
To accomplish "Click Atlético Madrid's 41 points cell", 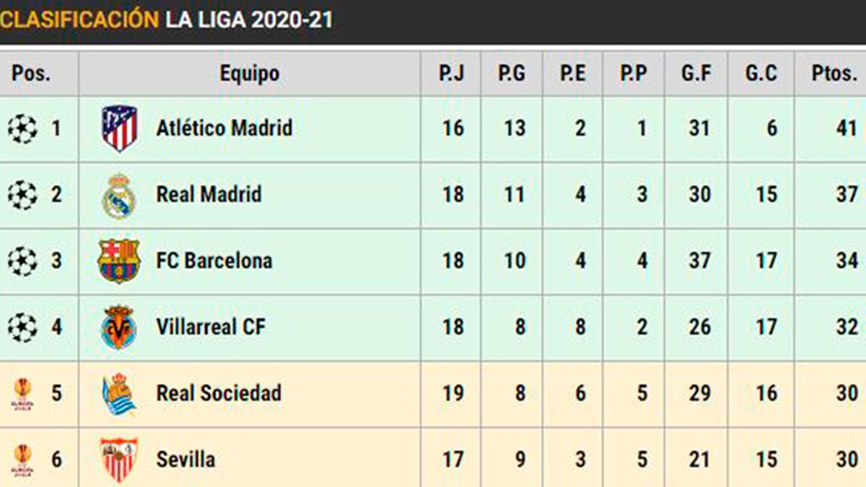I will [x=847, y=128].
